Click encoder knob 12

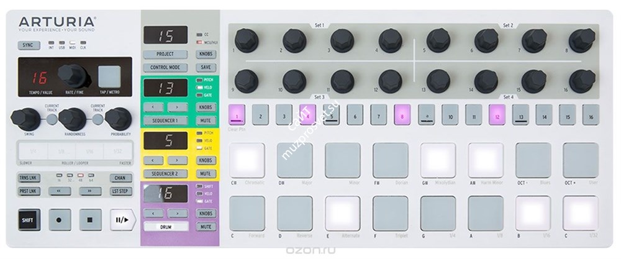[x=390, y=81]
